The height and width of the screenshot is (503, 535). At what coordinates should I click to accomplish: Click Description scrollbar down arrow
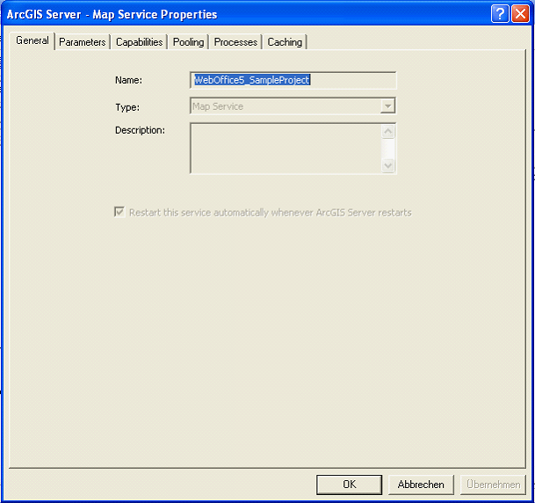388,166
